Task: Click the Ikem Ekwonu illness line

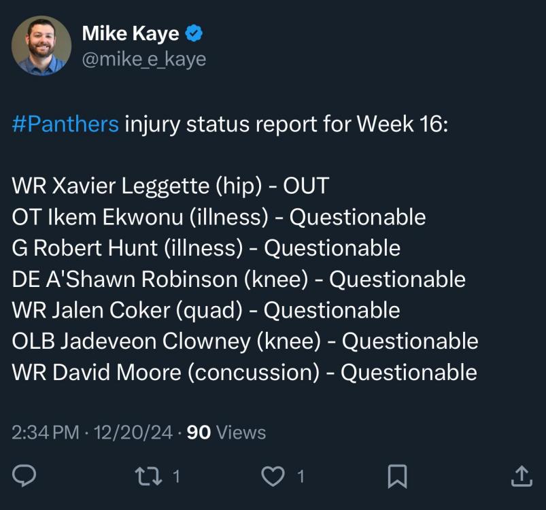Action: coord(219,217)
